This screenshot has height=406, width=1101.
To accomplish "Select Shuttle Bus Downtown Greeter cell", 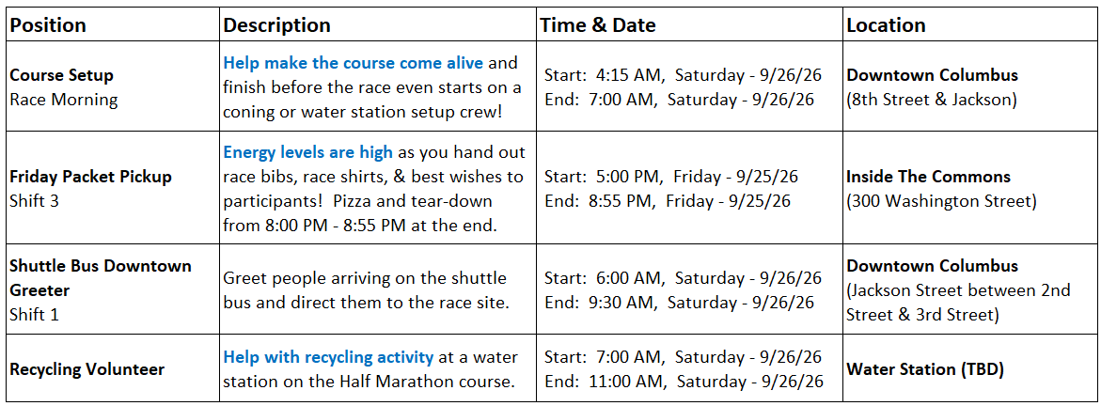I will [x=112, y=290].
